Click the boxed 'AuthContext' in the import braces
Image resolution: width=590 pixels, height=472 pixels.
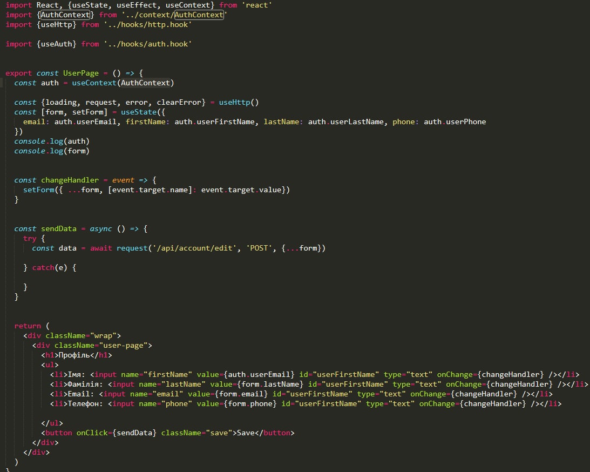pos(65,15)
